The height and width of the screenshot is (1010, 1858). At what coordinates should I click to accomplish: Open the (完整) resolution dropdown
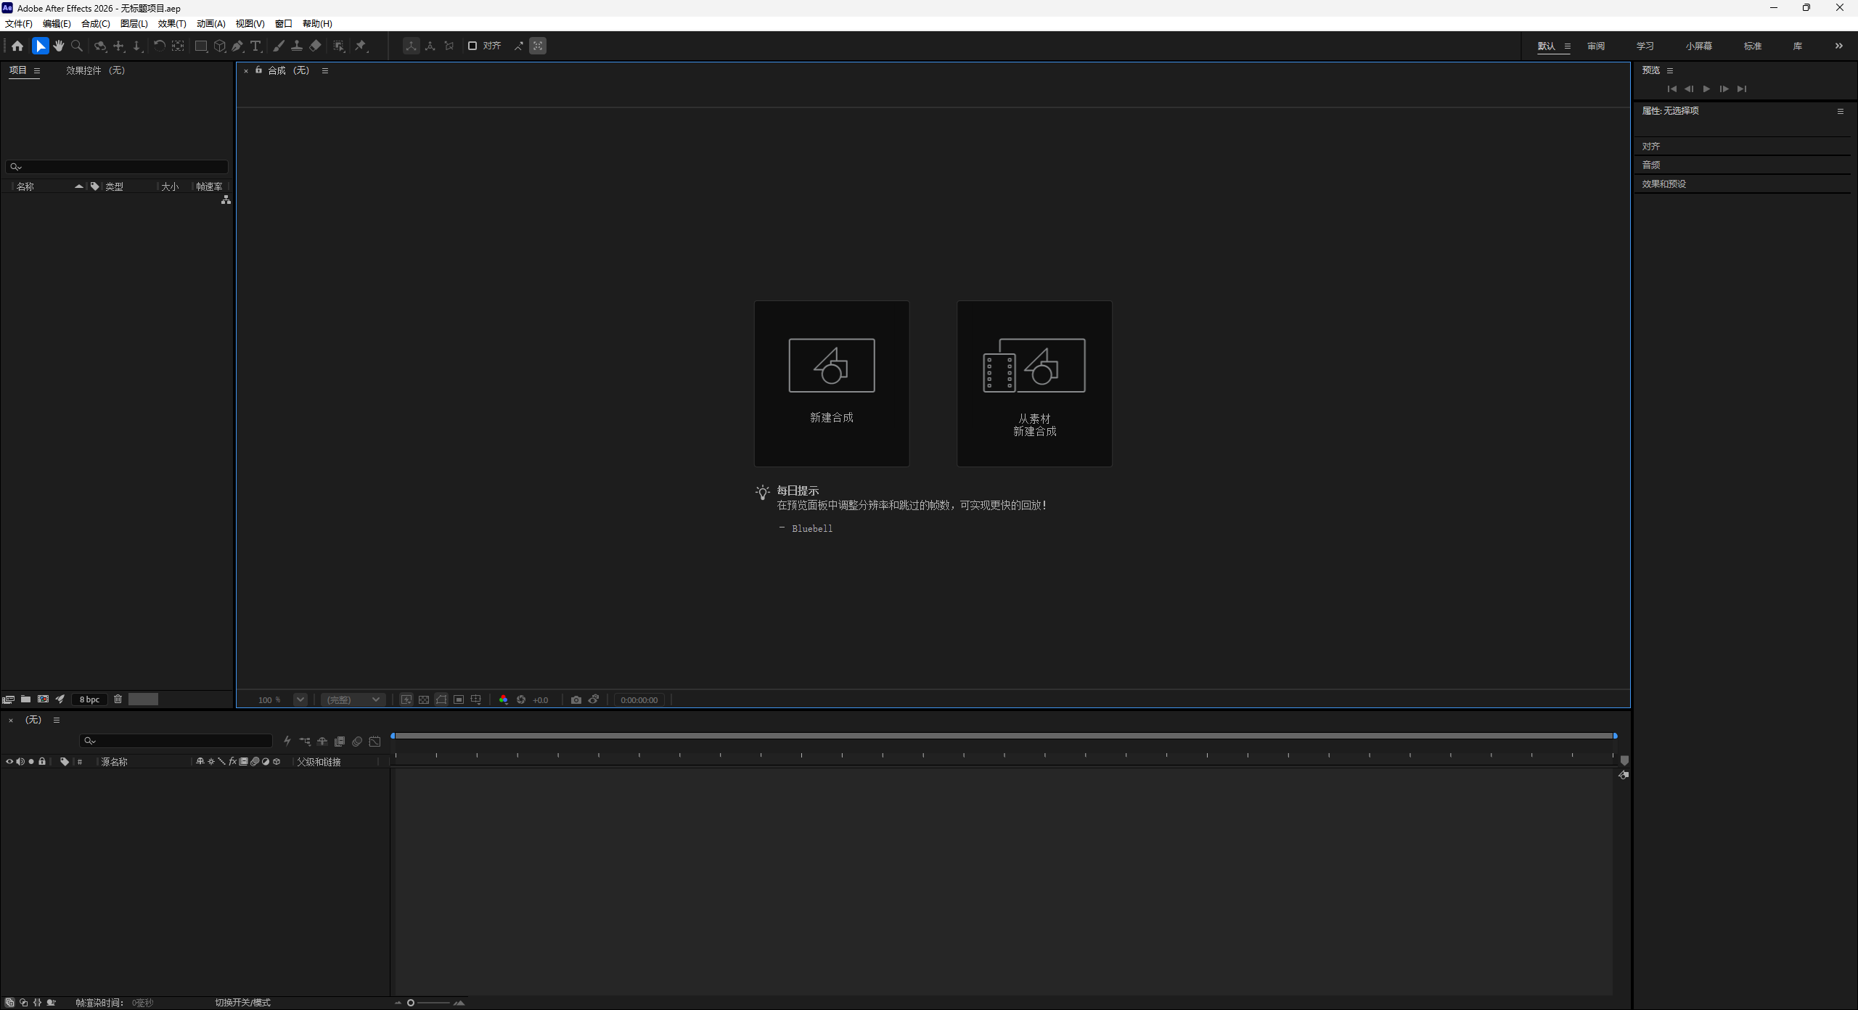click(353, 700)
